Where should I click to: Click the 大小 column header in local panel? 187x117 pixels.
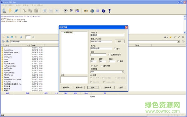coord(27,45)
